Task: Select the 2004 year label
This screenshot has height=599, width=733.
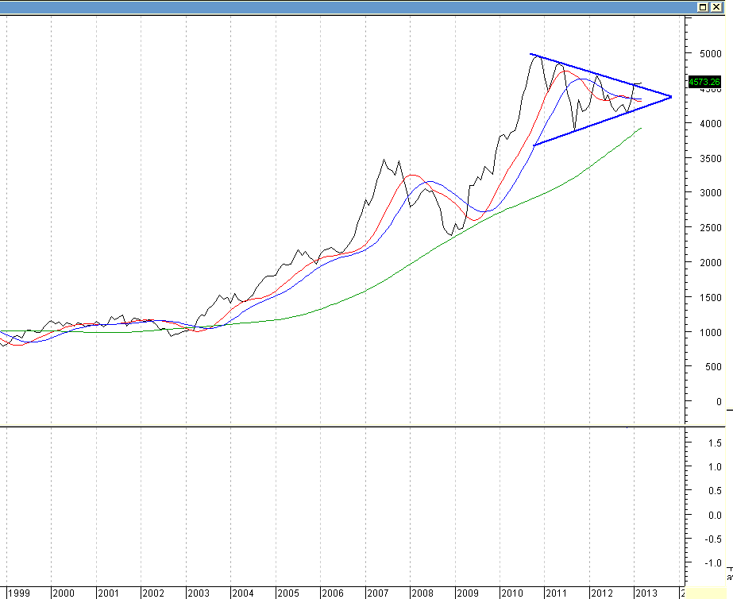Action: pos(243,593)
